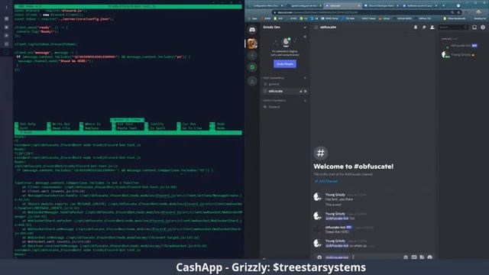The height and width of the screenshot is (275, 489).
Task: Switch to the second browser tab
Action: point(305,5)
